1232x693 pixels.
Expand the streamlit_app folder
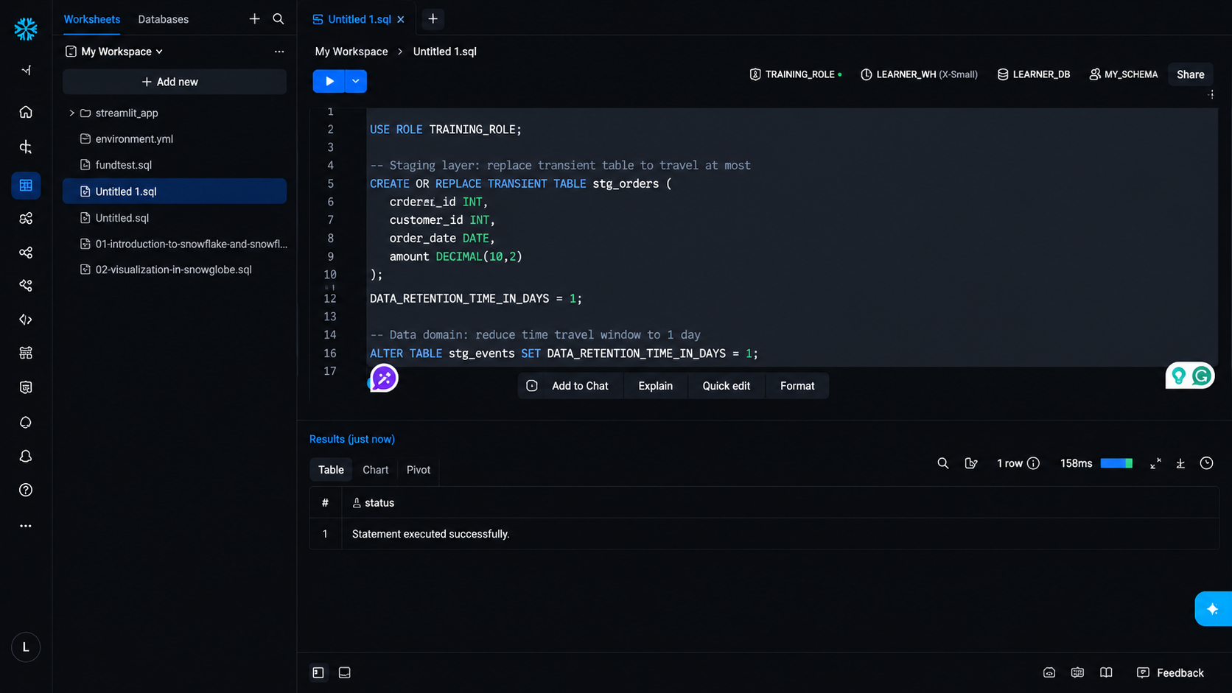71,113
